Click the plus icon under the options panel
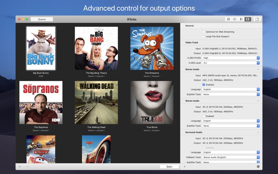The width and height of the screenshot is (278, 174). [x=185, y=167]
